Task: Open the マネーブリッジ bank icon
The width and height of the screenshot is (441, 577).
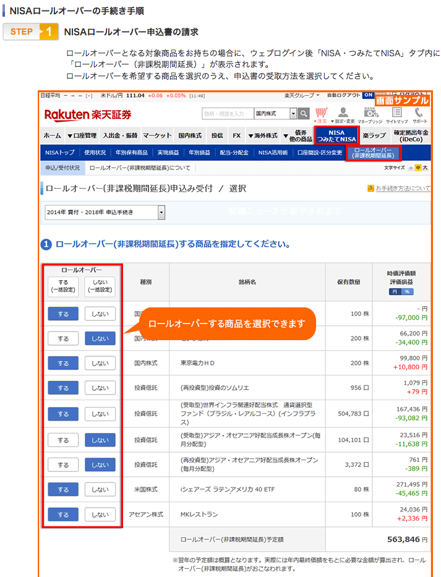Action: [370, 115]
